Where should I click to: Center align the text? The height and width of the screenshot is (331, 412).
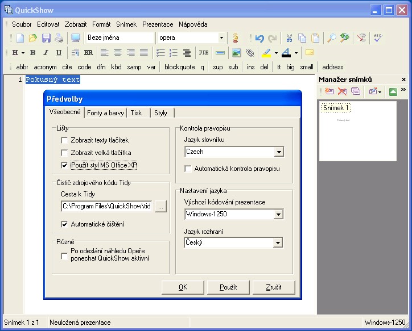(117, 53)
